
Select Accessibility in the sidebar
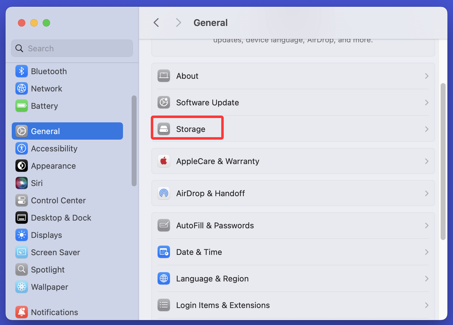54,149
